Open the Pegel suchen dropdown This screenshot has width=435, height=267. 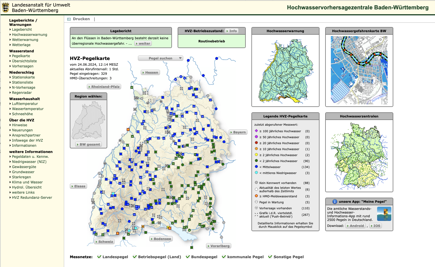click(160, 58)
